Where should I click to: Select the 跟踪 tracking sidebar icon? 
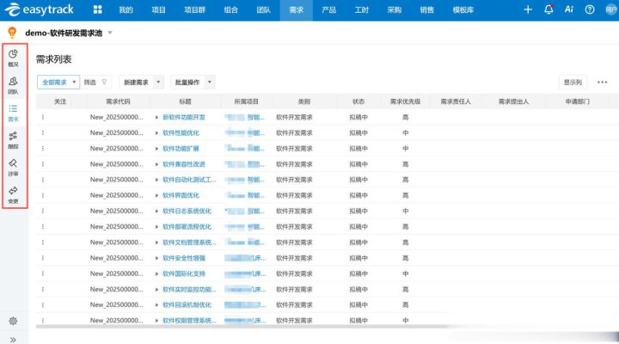pos(13,139)
